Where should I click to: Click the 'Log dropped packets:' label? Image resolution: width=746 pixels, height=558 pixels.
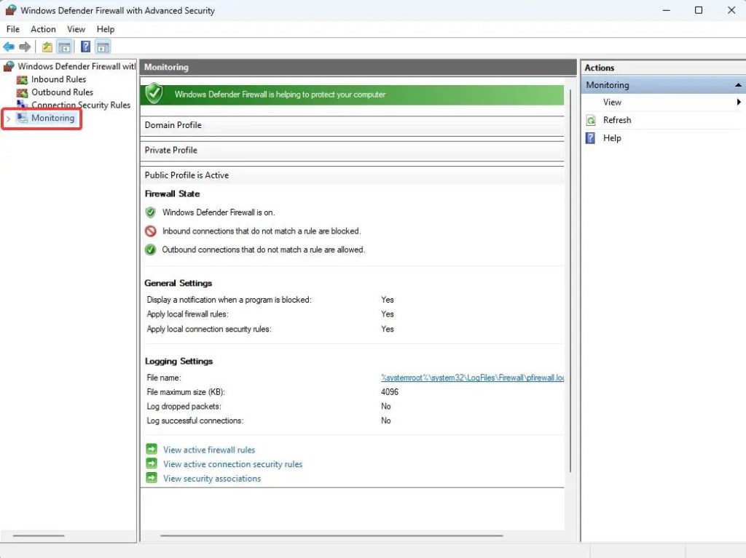[184, 407]
